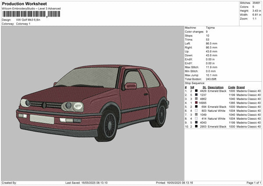Click the car's front headlight in preview

74,106
